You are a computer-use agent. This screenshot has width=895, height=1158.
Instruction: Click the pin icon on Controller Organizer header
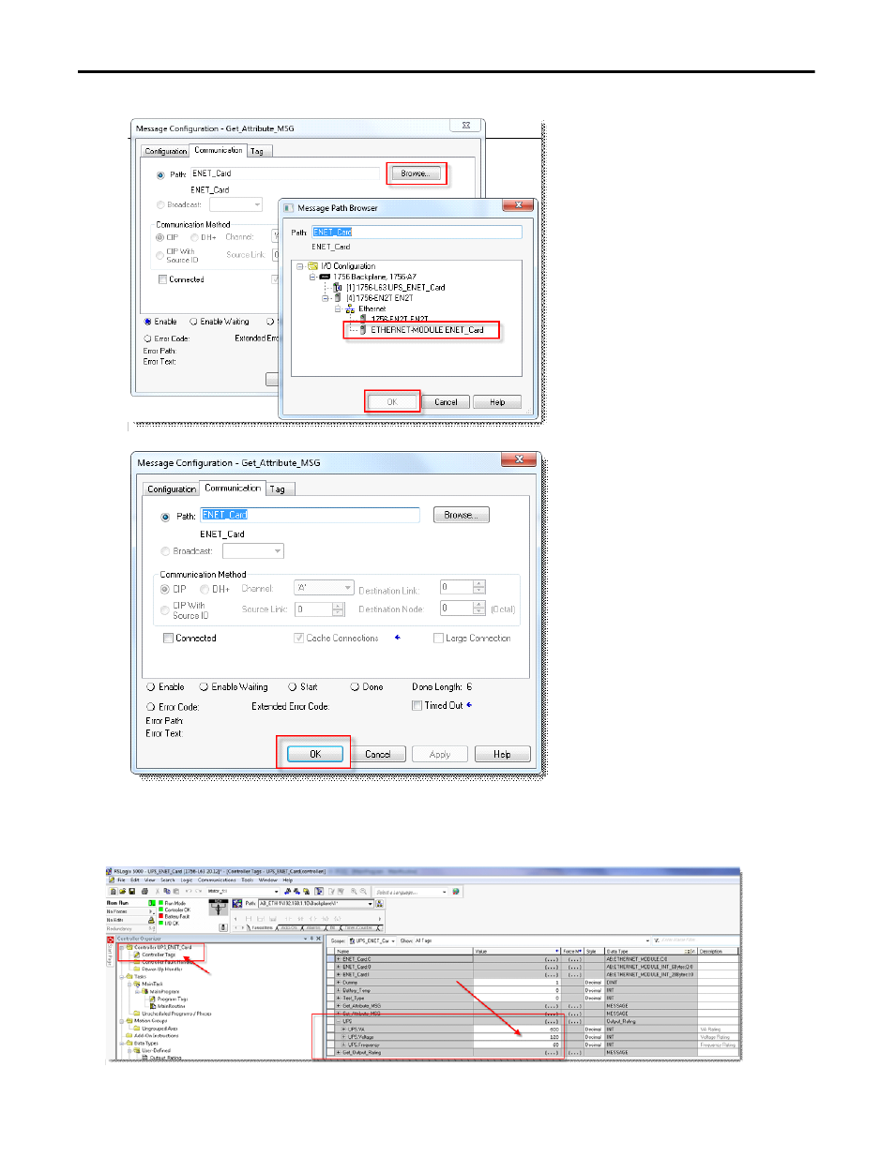[311, 939]
